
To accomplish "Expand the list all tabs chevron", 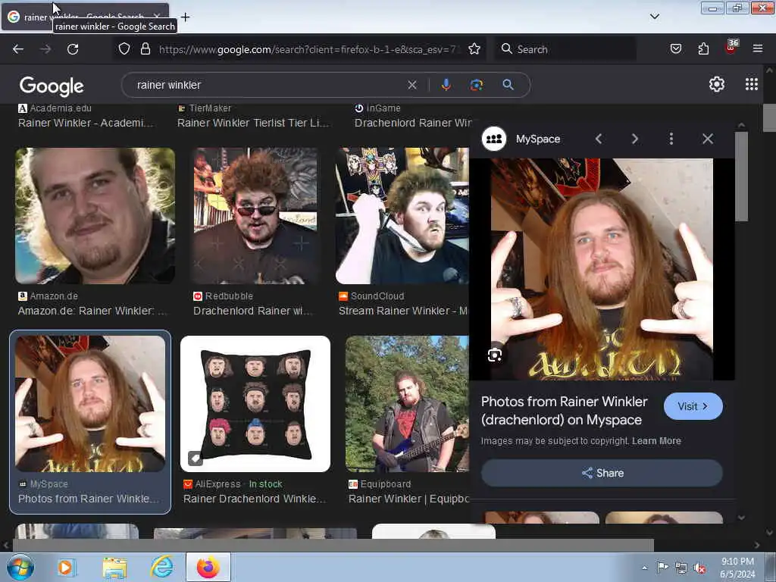I will point(655,17).
